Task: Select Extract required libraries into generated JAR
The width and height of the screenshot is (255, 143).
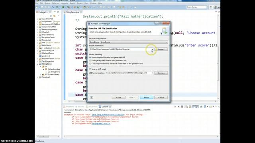Action: pyautogui.click(x=90, y=57)
